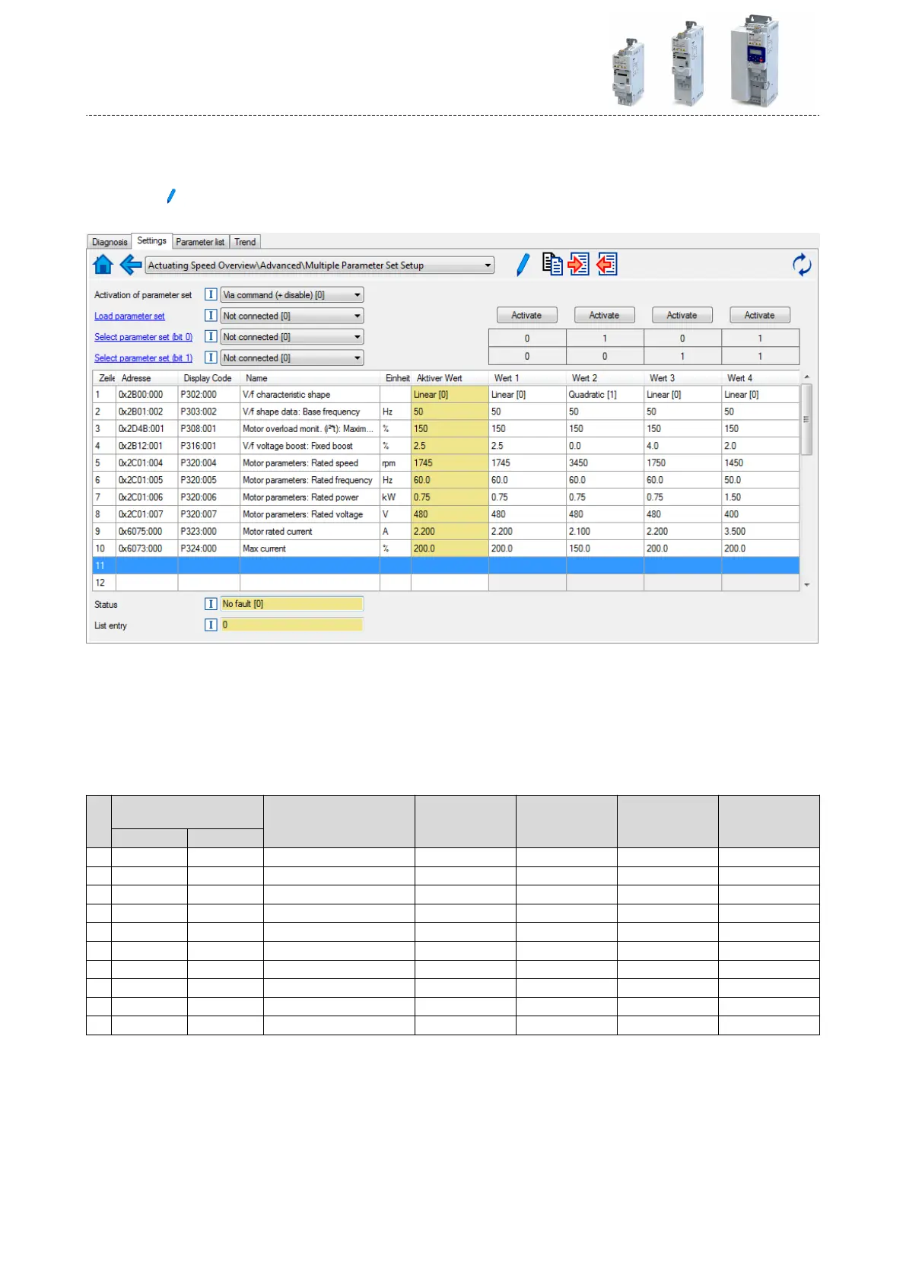Click info icon next to Activation of parameter set
This screenshot has width=906, height=1281.
211,295
